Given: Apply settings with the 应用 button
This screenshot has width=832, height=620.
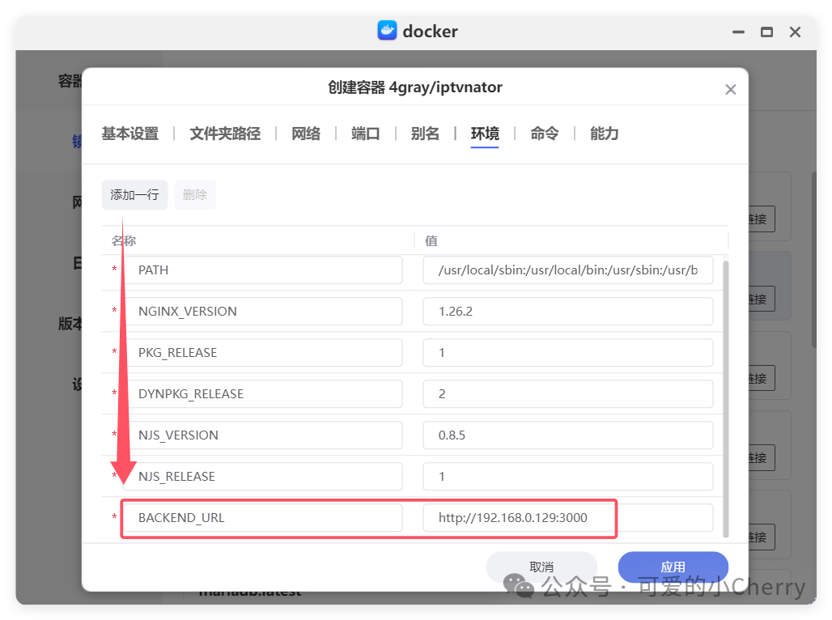Looking at the screenshot, I should click(x=673, y=567).
